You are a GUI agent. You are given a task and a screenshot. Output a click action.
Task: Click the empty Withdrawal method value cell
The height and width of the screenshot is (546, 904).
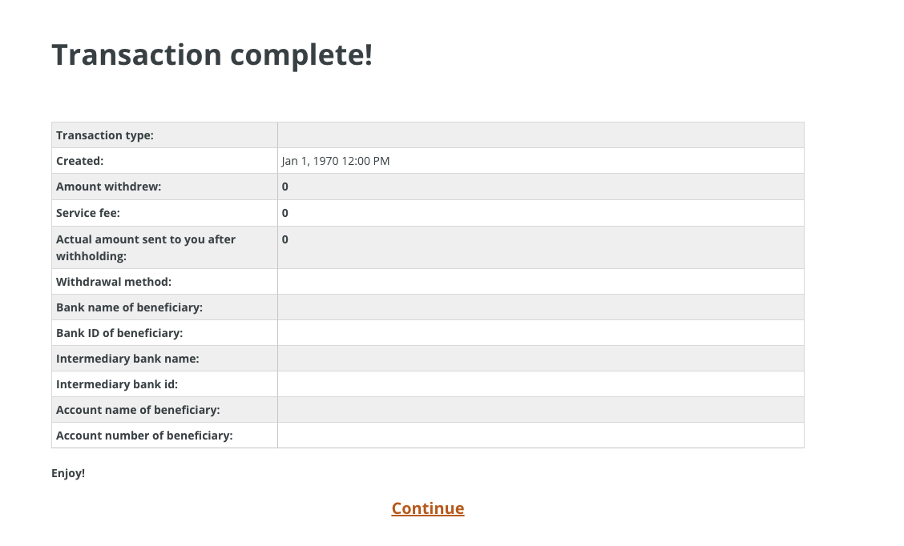click(540, 282)
